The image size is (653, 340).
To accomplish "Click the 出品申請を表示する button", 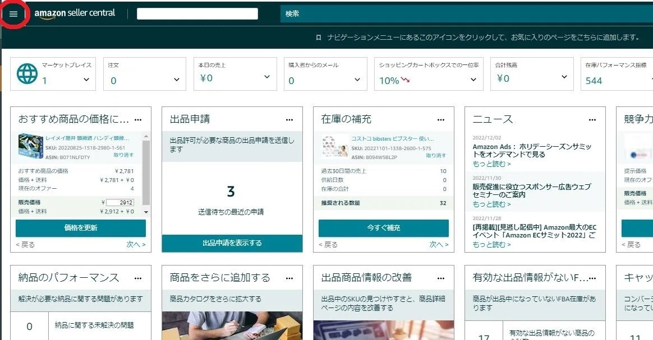I will [232, 243].
